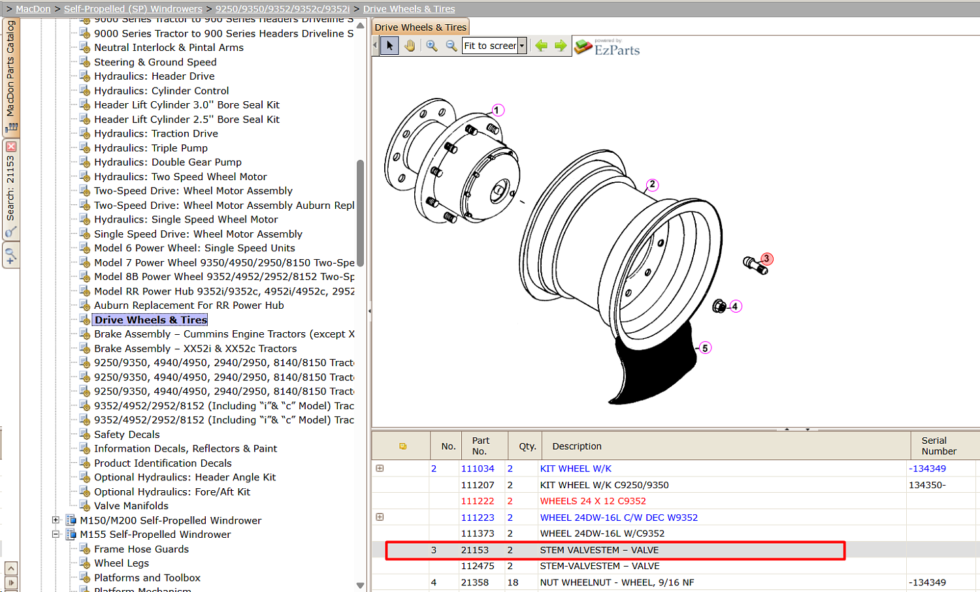Select Platforms and Toolbox item
980x592 pixels.
click(x=147, y=578)
